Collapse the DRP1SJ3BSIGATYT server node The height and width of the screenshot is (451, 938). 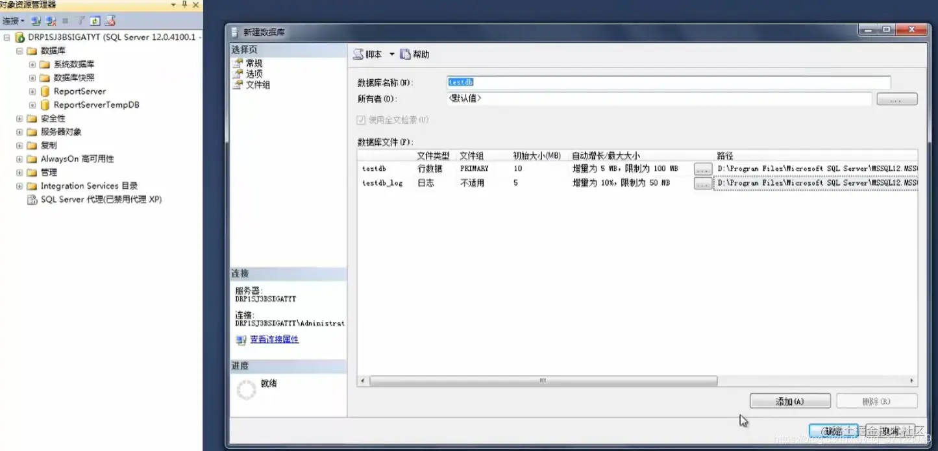(6, 37)
